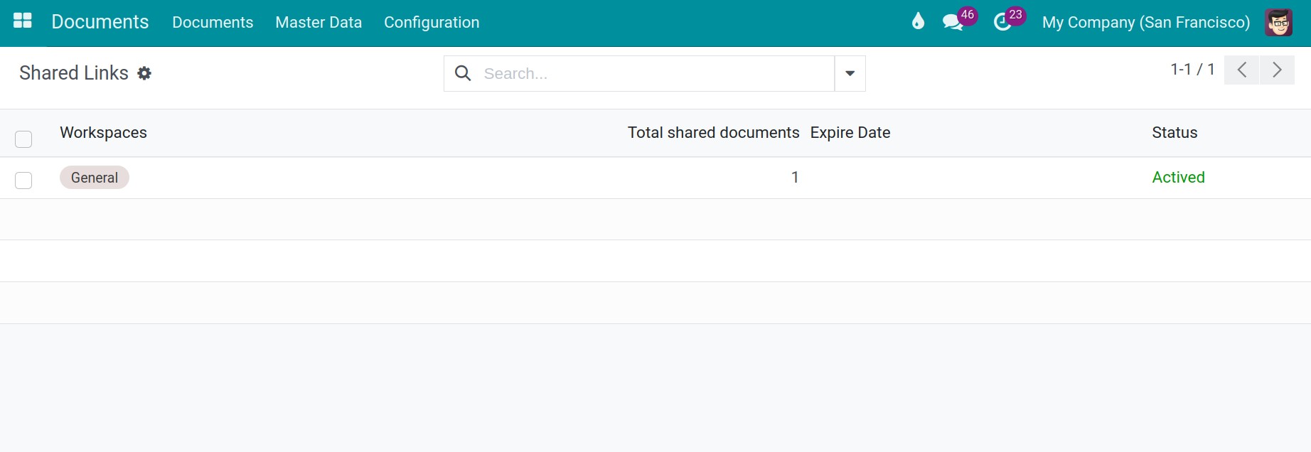The height and width of the screenshot is (452, 1311).
Task: Click the magnifying glass search icon
Action: (463, 73)
